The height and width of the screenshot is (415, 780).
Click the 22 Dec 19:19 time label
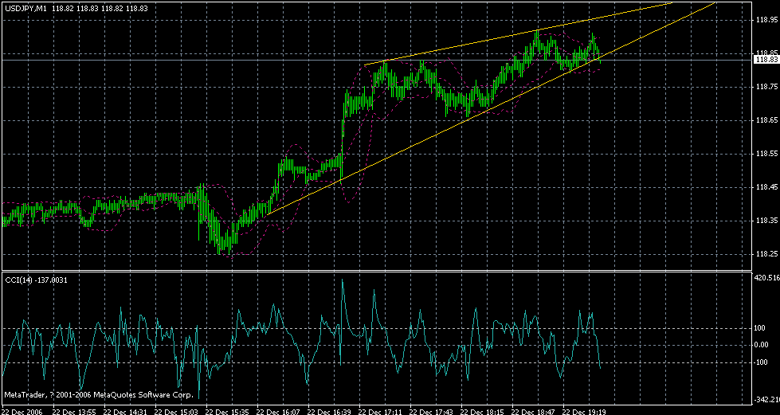click(586, 412)
